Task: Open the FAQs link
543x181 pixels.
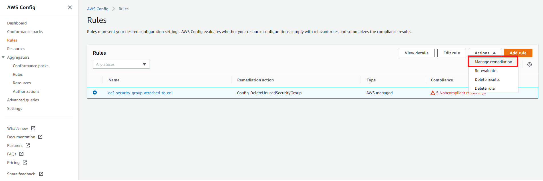Action: coord(12,154)
